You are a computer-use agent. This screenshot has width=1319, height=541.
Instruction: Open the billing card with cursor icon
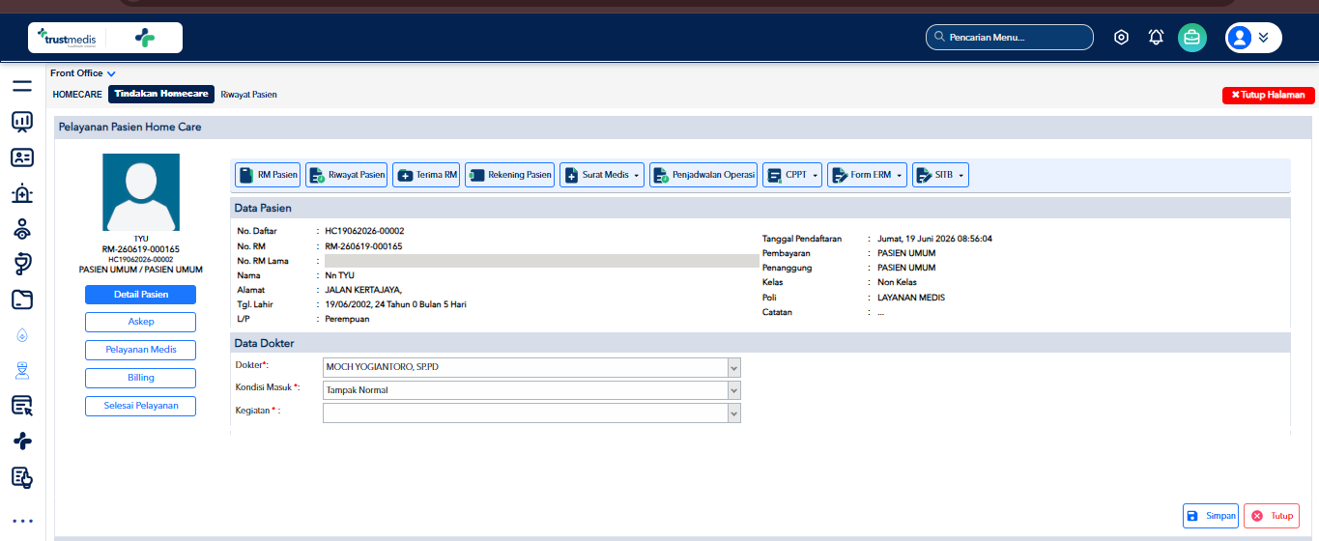(22, 406)
